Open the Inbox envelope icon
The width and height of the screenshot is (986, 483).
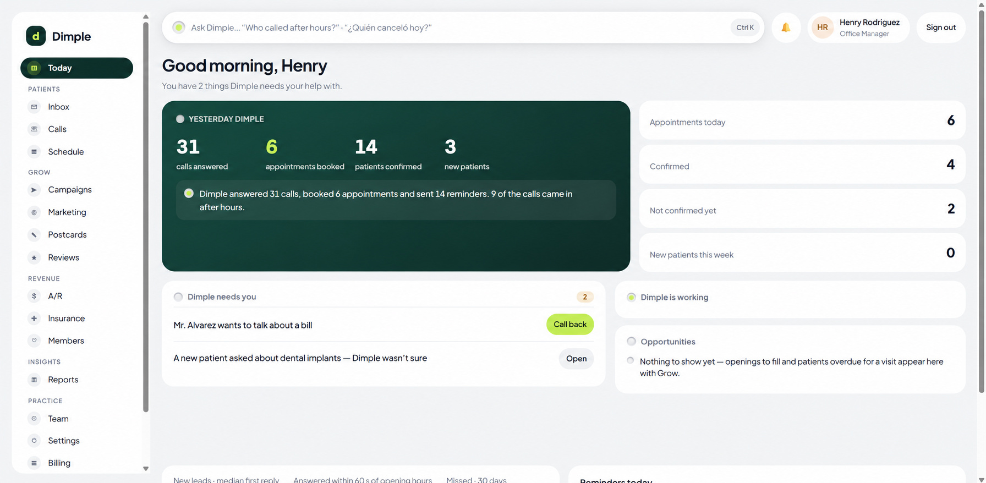pos(34,107)
